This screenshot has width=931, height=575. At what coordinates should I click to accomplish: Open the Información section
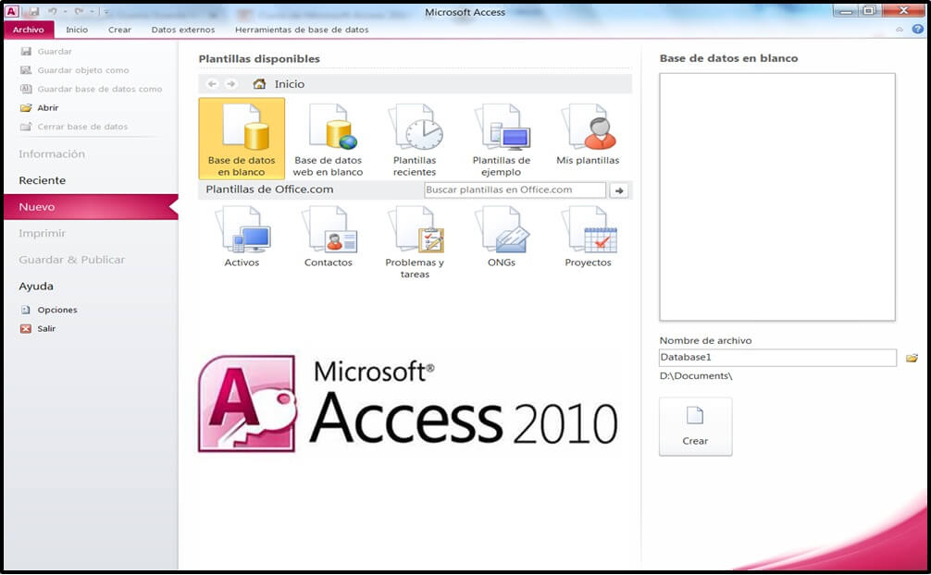coord(52,154)
